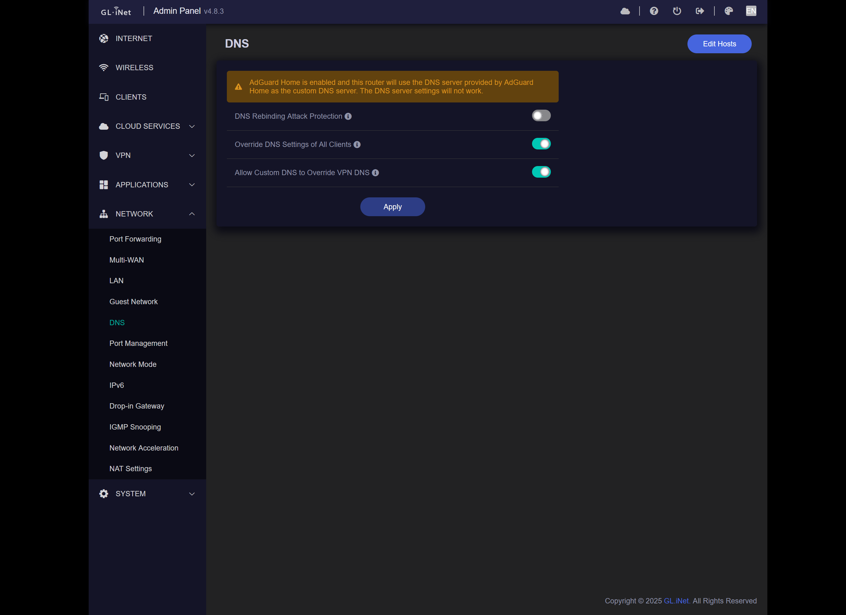The image size is (846, 615).
Task: Disable Override DNS Settings of All Clients
Action: (x=541, y=144)
